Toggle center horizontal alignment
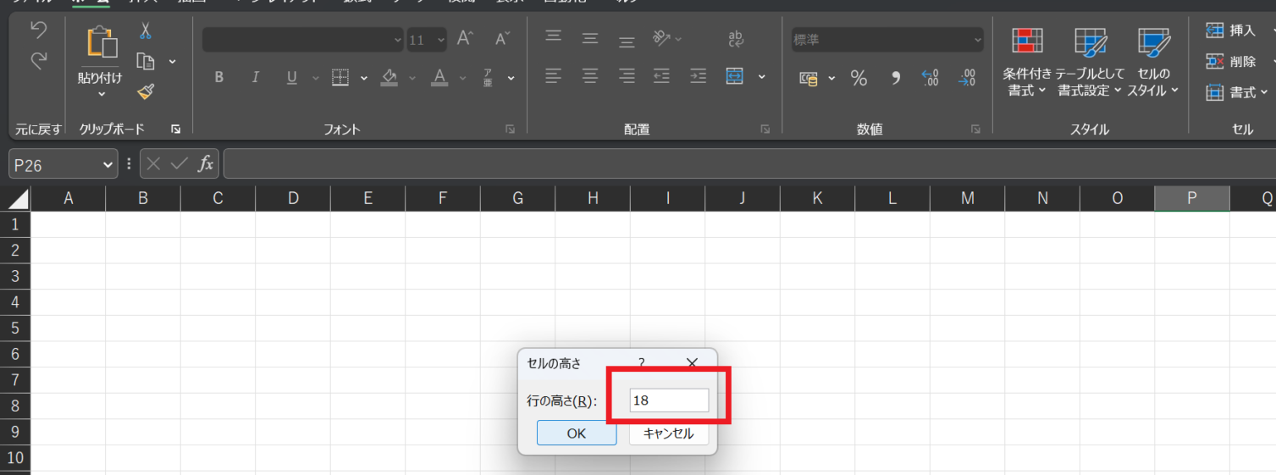 (590, 76)
